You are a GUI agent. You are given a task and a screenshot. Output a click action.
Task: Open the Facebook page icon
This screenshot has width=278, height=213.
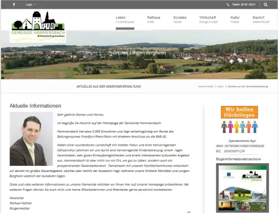click(14, 4)
